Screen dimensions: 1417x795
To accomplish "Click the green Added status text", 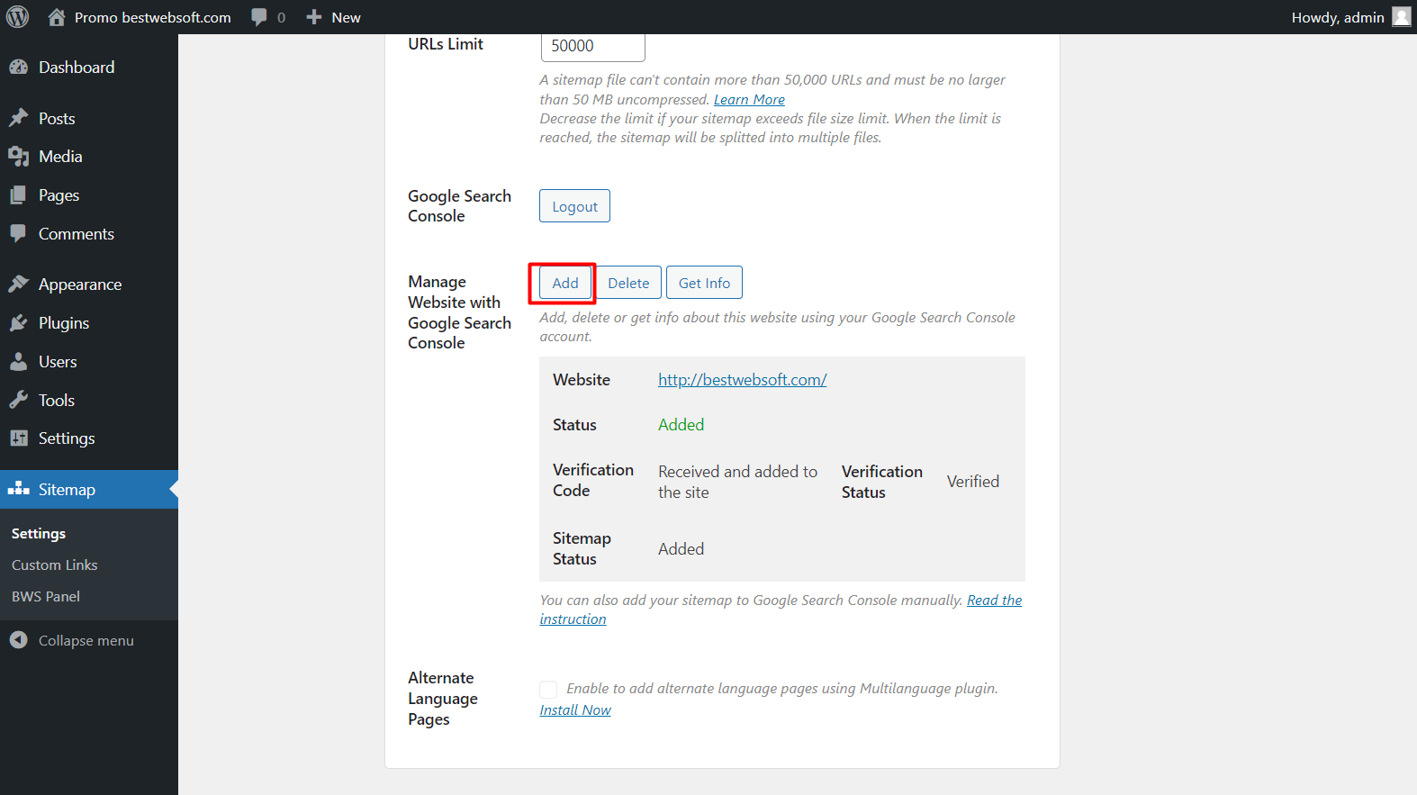I will [681, 425].
